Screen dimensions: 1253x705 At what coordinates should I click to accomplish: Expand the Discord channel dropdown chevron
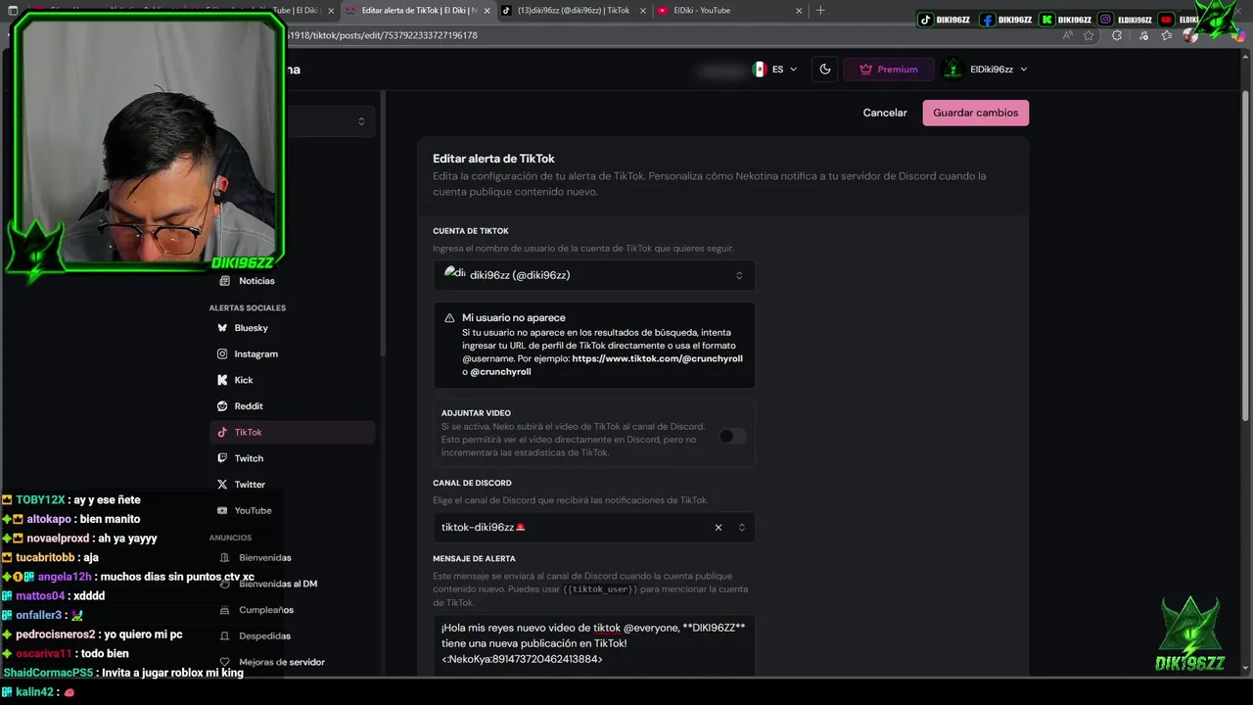[741, 528]
